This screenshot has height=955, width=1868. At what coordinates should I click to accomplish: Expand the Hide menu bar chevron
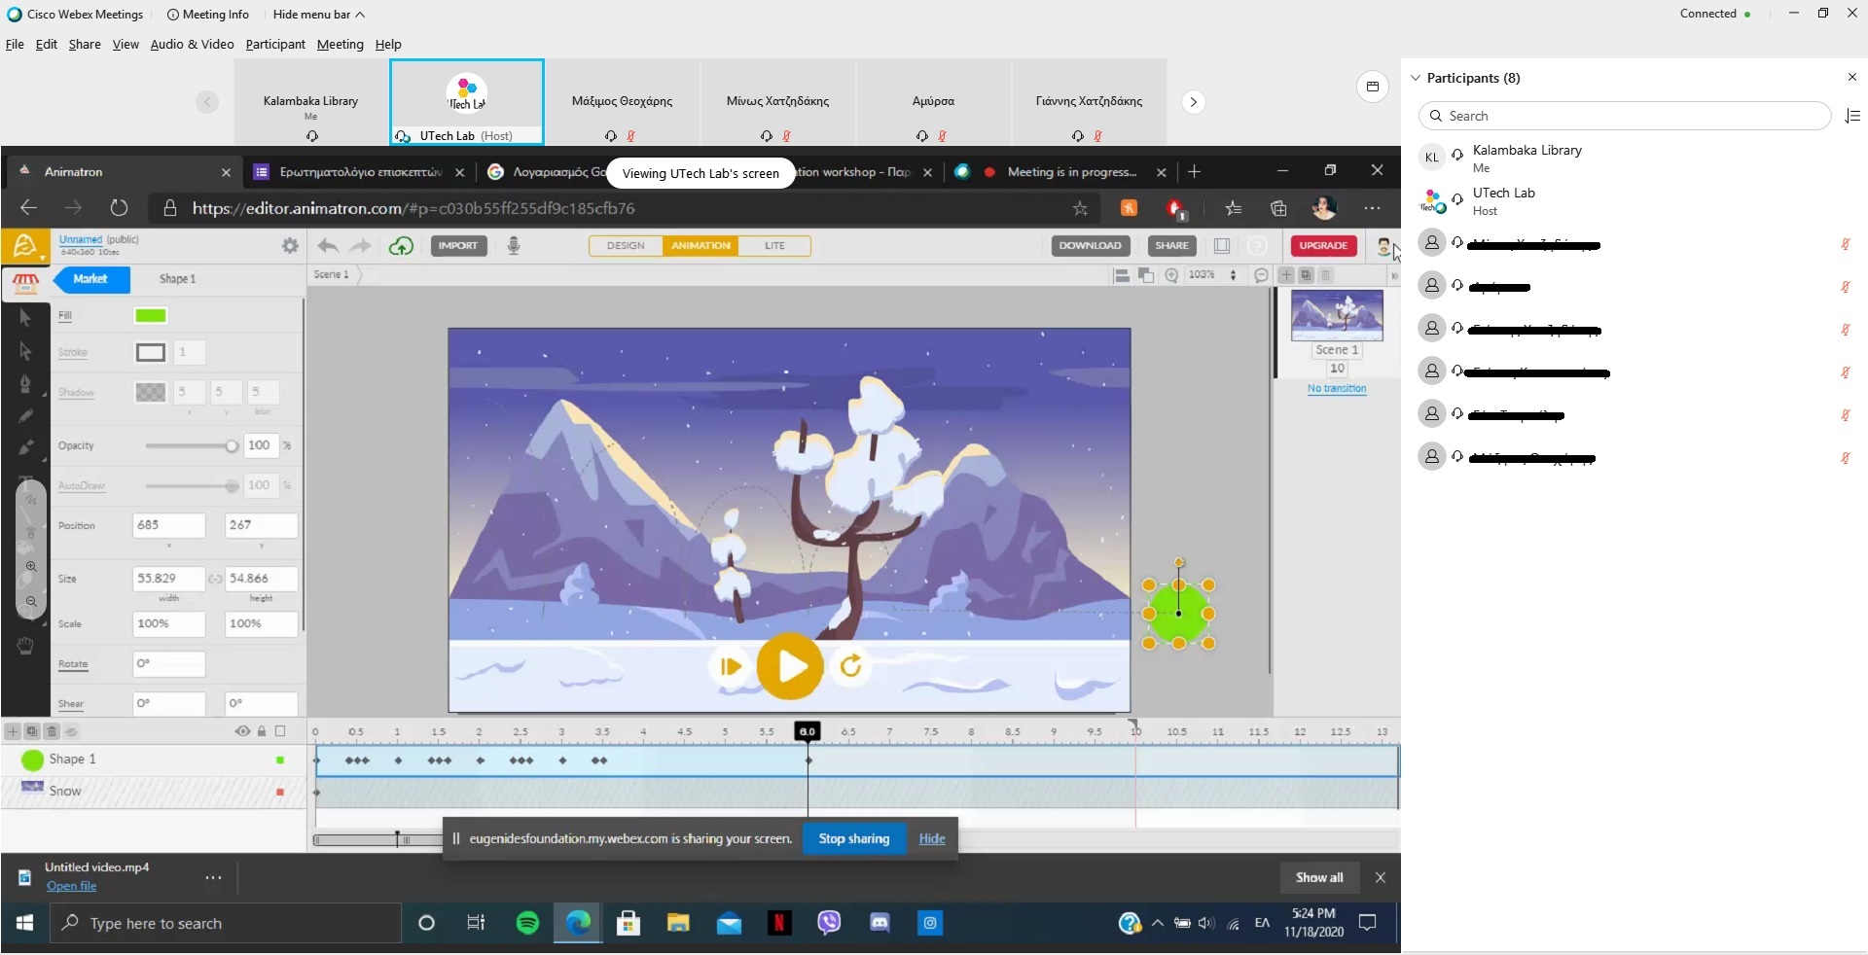[360, 15]
